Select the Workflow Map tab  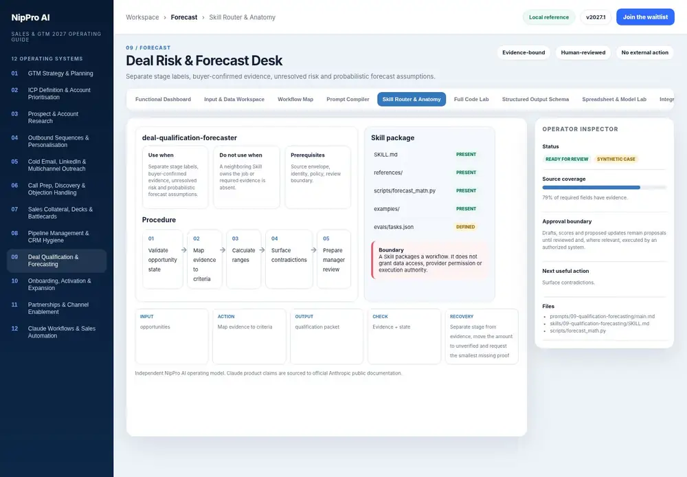295,99
